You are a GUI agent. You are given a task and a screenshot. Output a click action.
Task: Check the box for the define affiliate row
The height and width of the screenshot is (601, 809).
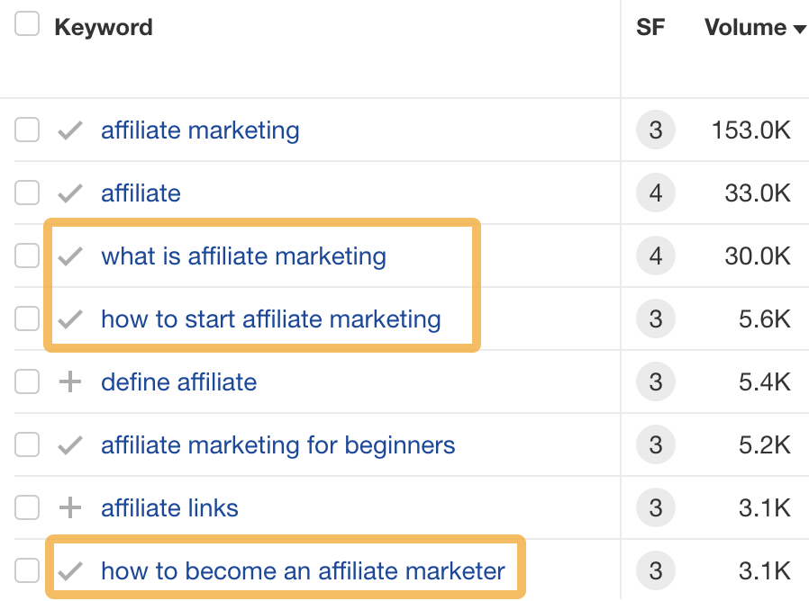(27, 381)
